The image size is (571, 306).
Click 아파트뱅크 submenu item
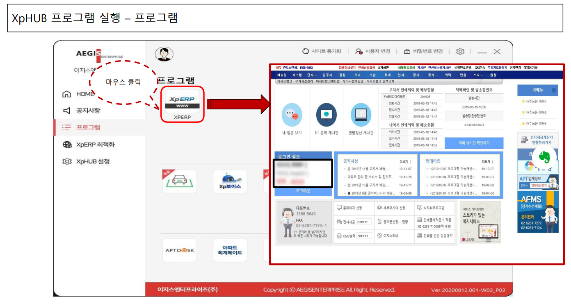(284, 82)
